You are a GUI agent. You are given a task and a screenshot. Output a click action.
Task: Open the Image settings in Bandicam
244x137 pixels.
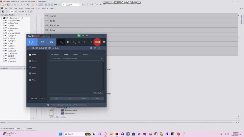coord(33,74)
